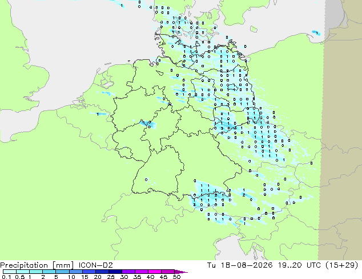Select the legend swatch between 40 and 45
Image resolution: width=362 pixels, height=279 pixels.
point(155,272)
